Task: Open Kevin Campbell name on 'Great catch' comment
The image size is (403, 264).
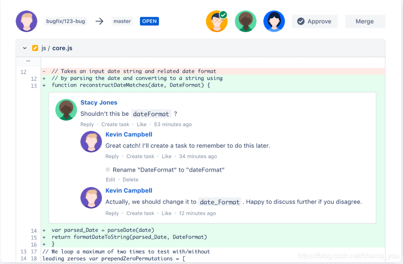Action: [129, 134]
